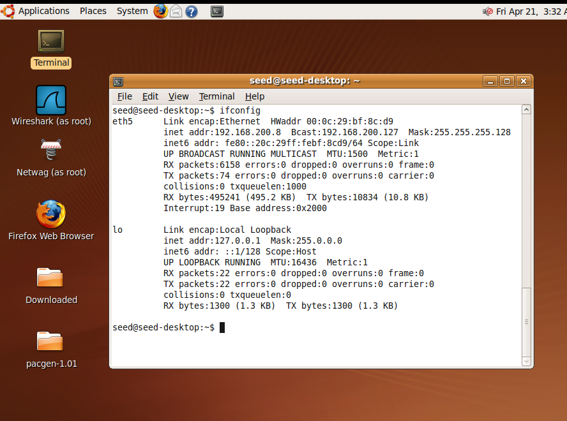567x421 pixels.
Task: Click RX bytes:1300 text
Action: point(197,306)
